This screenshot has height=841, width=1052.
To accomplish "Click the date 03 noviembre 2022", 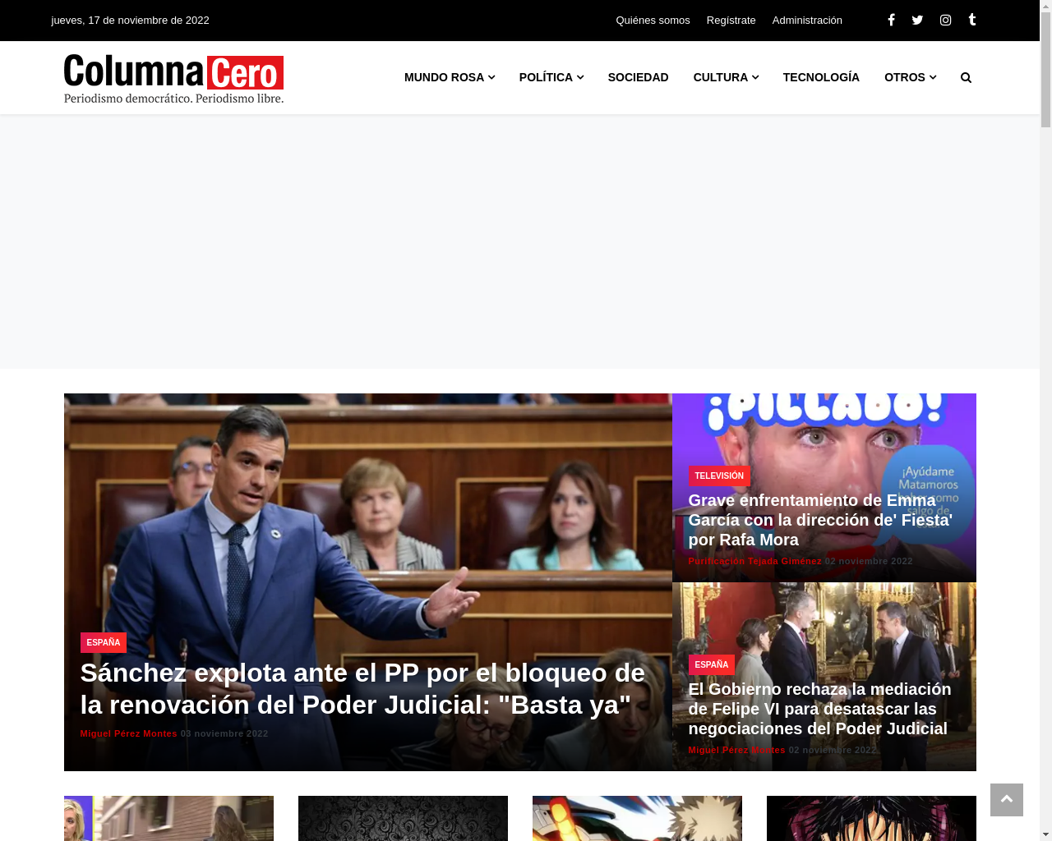I will pos(224,733).
